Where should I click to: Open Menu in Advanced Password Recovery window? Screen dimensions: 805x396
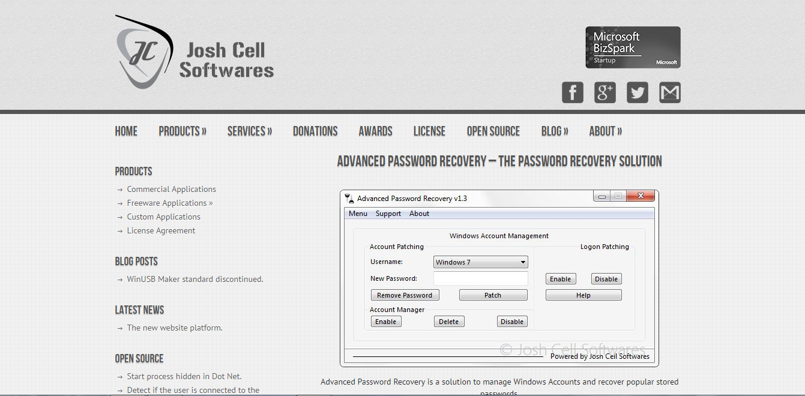[x=358, y=214]
